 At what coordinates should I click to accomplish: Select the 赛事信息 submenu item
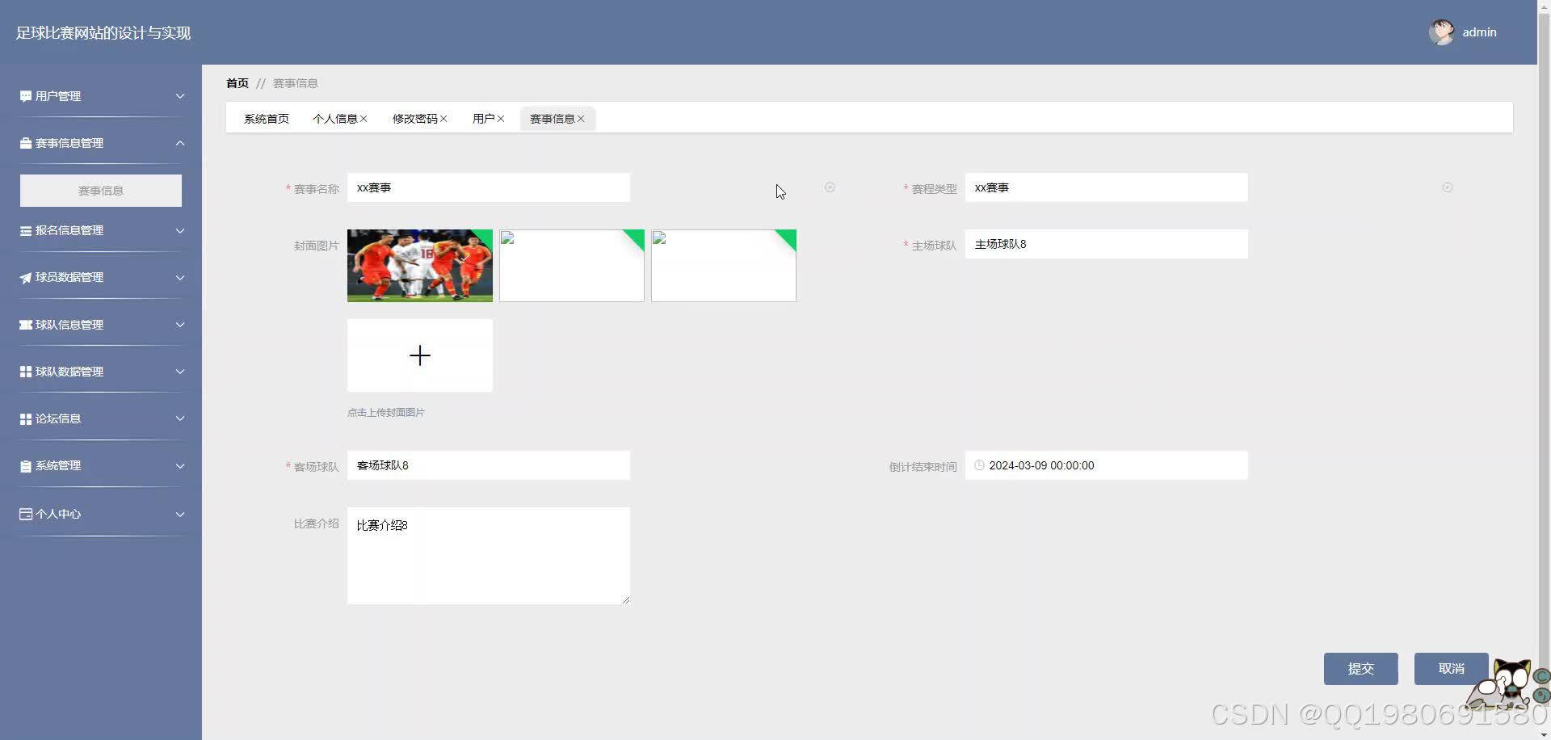point(100,191)
